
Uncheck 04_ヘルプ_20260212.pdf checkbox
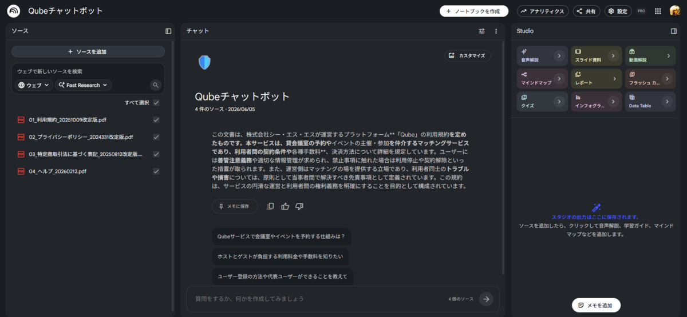click(x=156, y=171)
